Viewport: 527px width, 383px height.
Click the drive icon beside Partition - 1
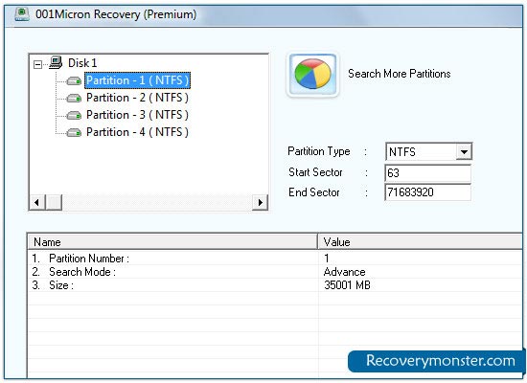click(x=74, y=81)
